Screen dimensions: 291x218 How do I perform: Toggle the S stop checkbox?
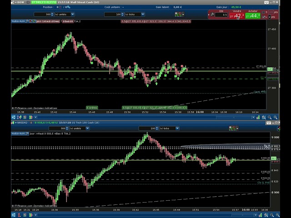click(x=264, y=12)
